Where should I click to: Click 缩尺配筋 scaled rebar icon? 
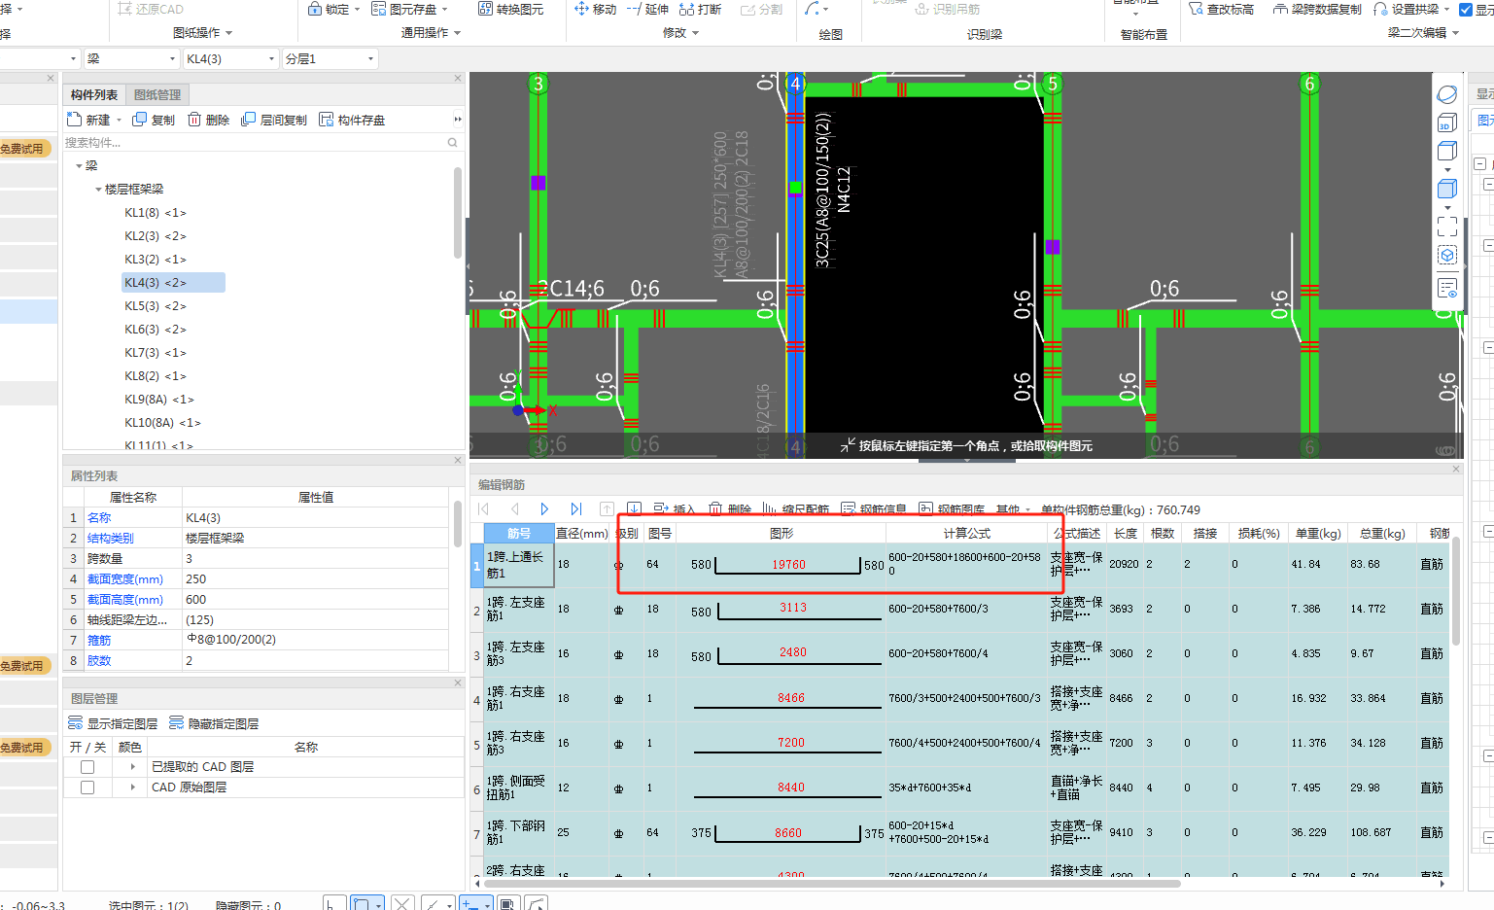pyautogui.click(x=770, y=508)
